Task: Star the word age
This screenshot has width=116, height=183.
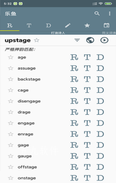Action: click(11, 57)
